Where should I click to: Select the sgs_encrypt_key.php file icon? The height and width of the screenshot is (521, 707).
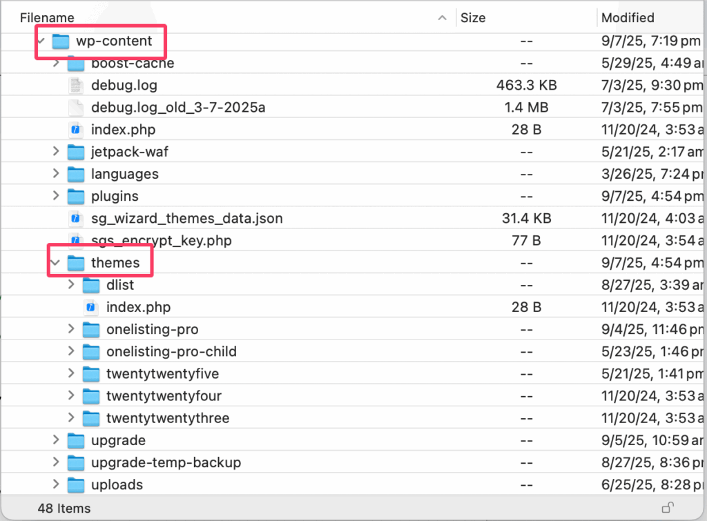click(x=76, y=241)
